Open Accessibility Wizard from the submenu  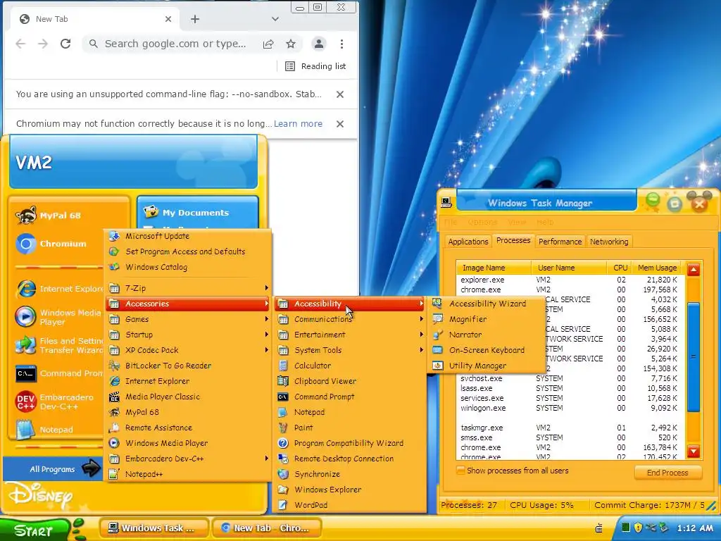point(487,304)
